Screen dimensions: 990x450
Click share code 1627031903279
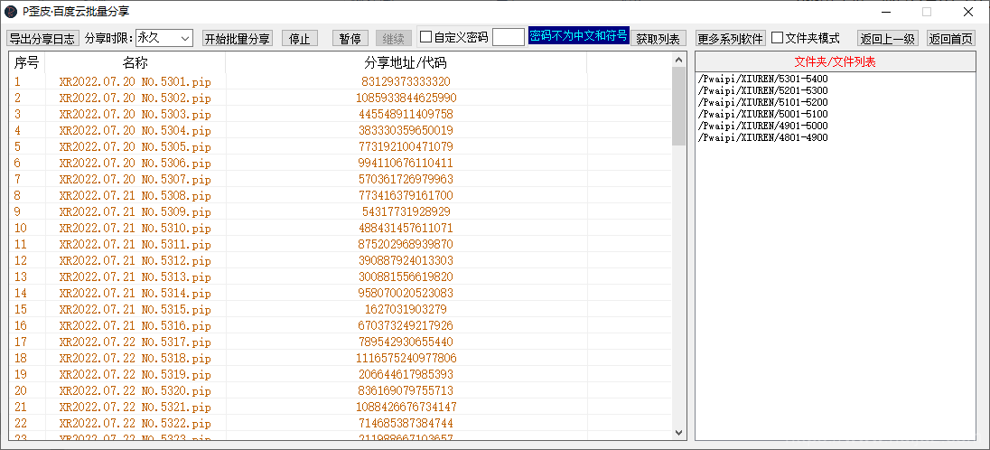(406, 310)
